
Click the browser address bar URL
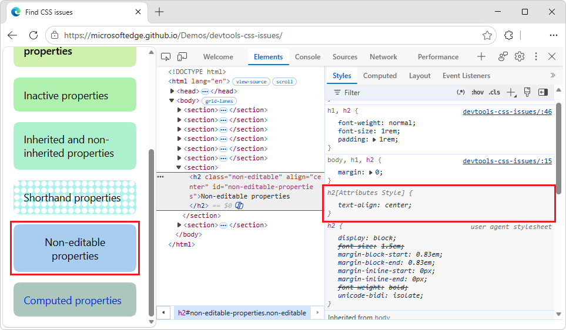pos(173,35)
